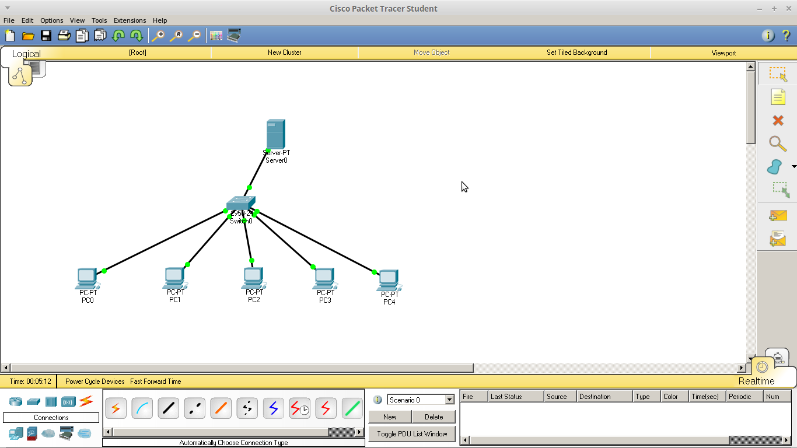Select the Routers device category

15,402
